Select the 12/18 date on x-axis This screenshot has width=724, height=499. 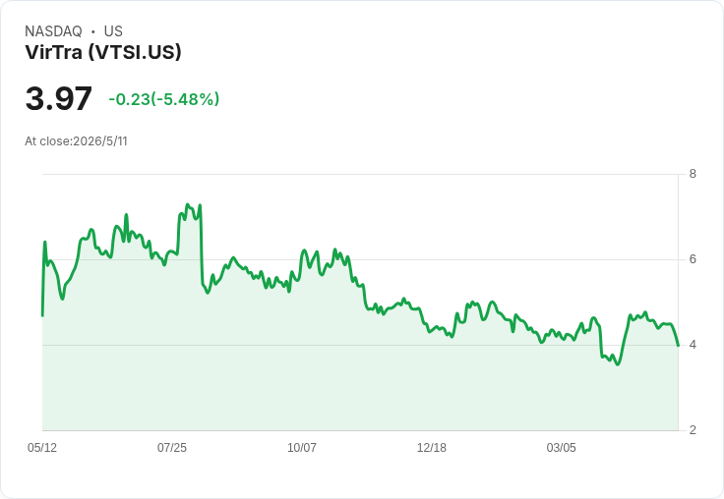point(431,447)
